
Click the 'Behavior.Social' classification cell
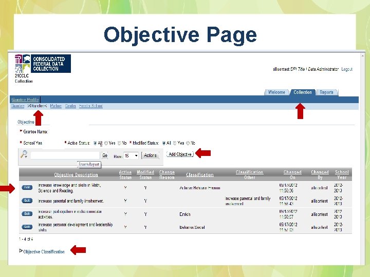[x=192, y=227]
